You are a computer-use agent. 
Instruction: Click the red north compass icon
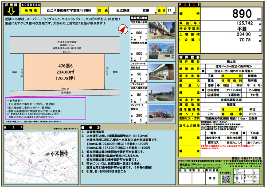(x=123, y=29)
